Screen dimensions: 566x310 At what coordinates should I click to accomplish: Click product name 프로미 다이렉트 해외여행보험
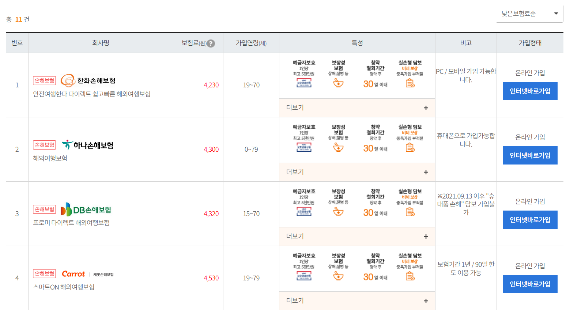71,223
